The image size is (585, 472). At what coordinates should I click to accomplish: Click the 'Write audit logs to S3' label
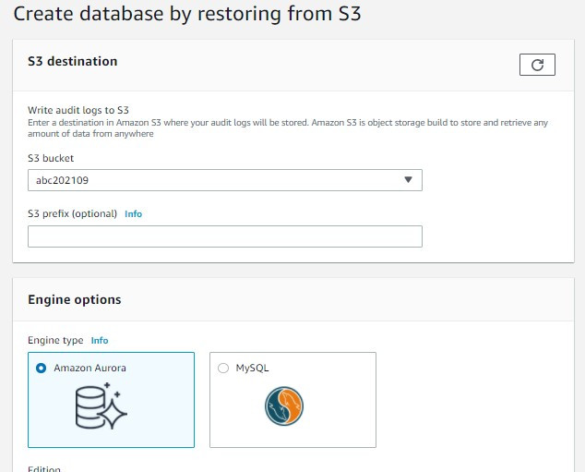[78, 110]
